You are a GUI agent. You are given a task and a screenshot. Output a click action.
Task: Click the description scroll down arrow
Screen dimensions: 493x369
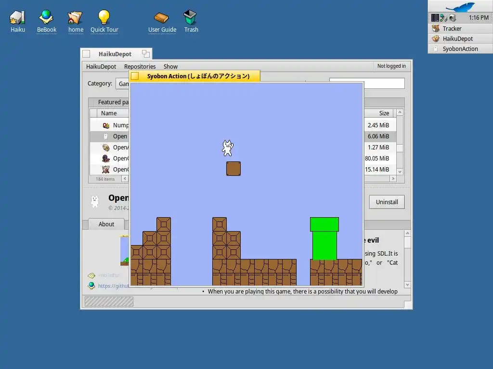click(x=407, y=285)
